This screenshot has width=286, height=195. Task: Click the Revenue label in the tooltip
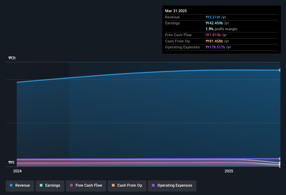coord(172,17)
